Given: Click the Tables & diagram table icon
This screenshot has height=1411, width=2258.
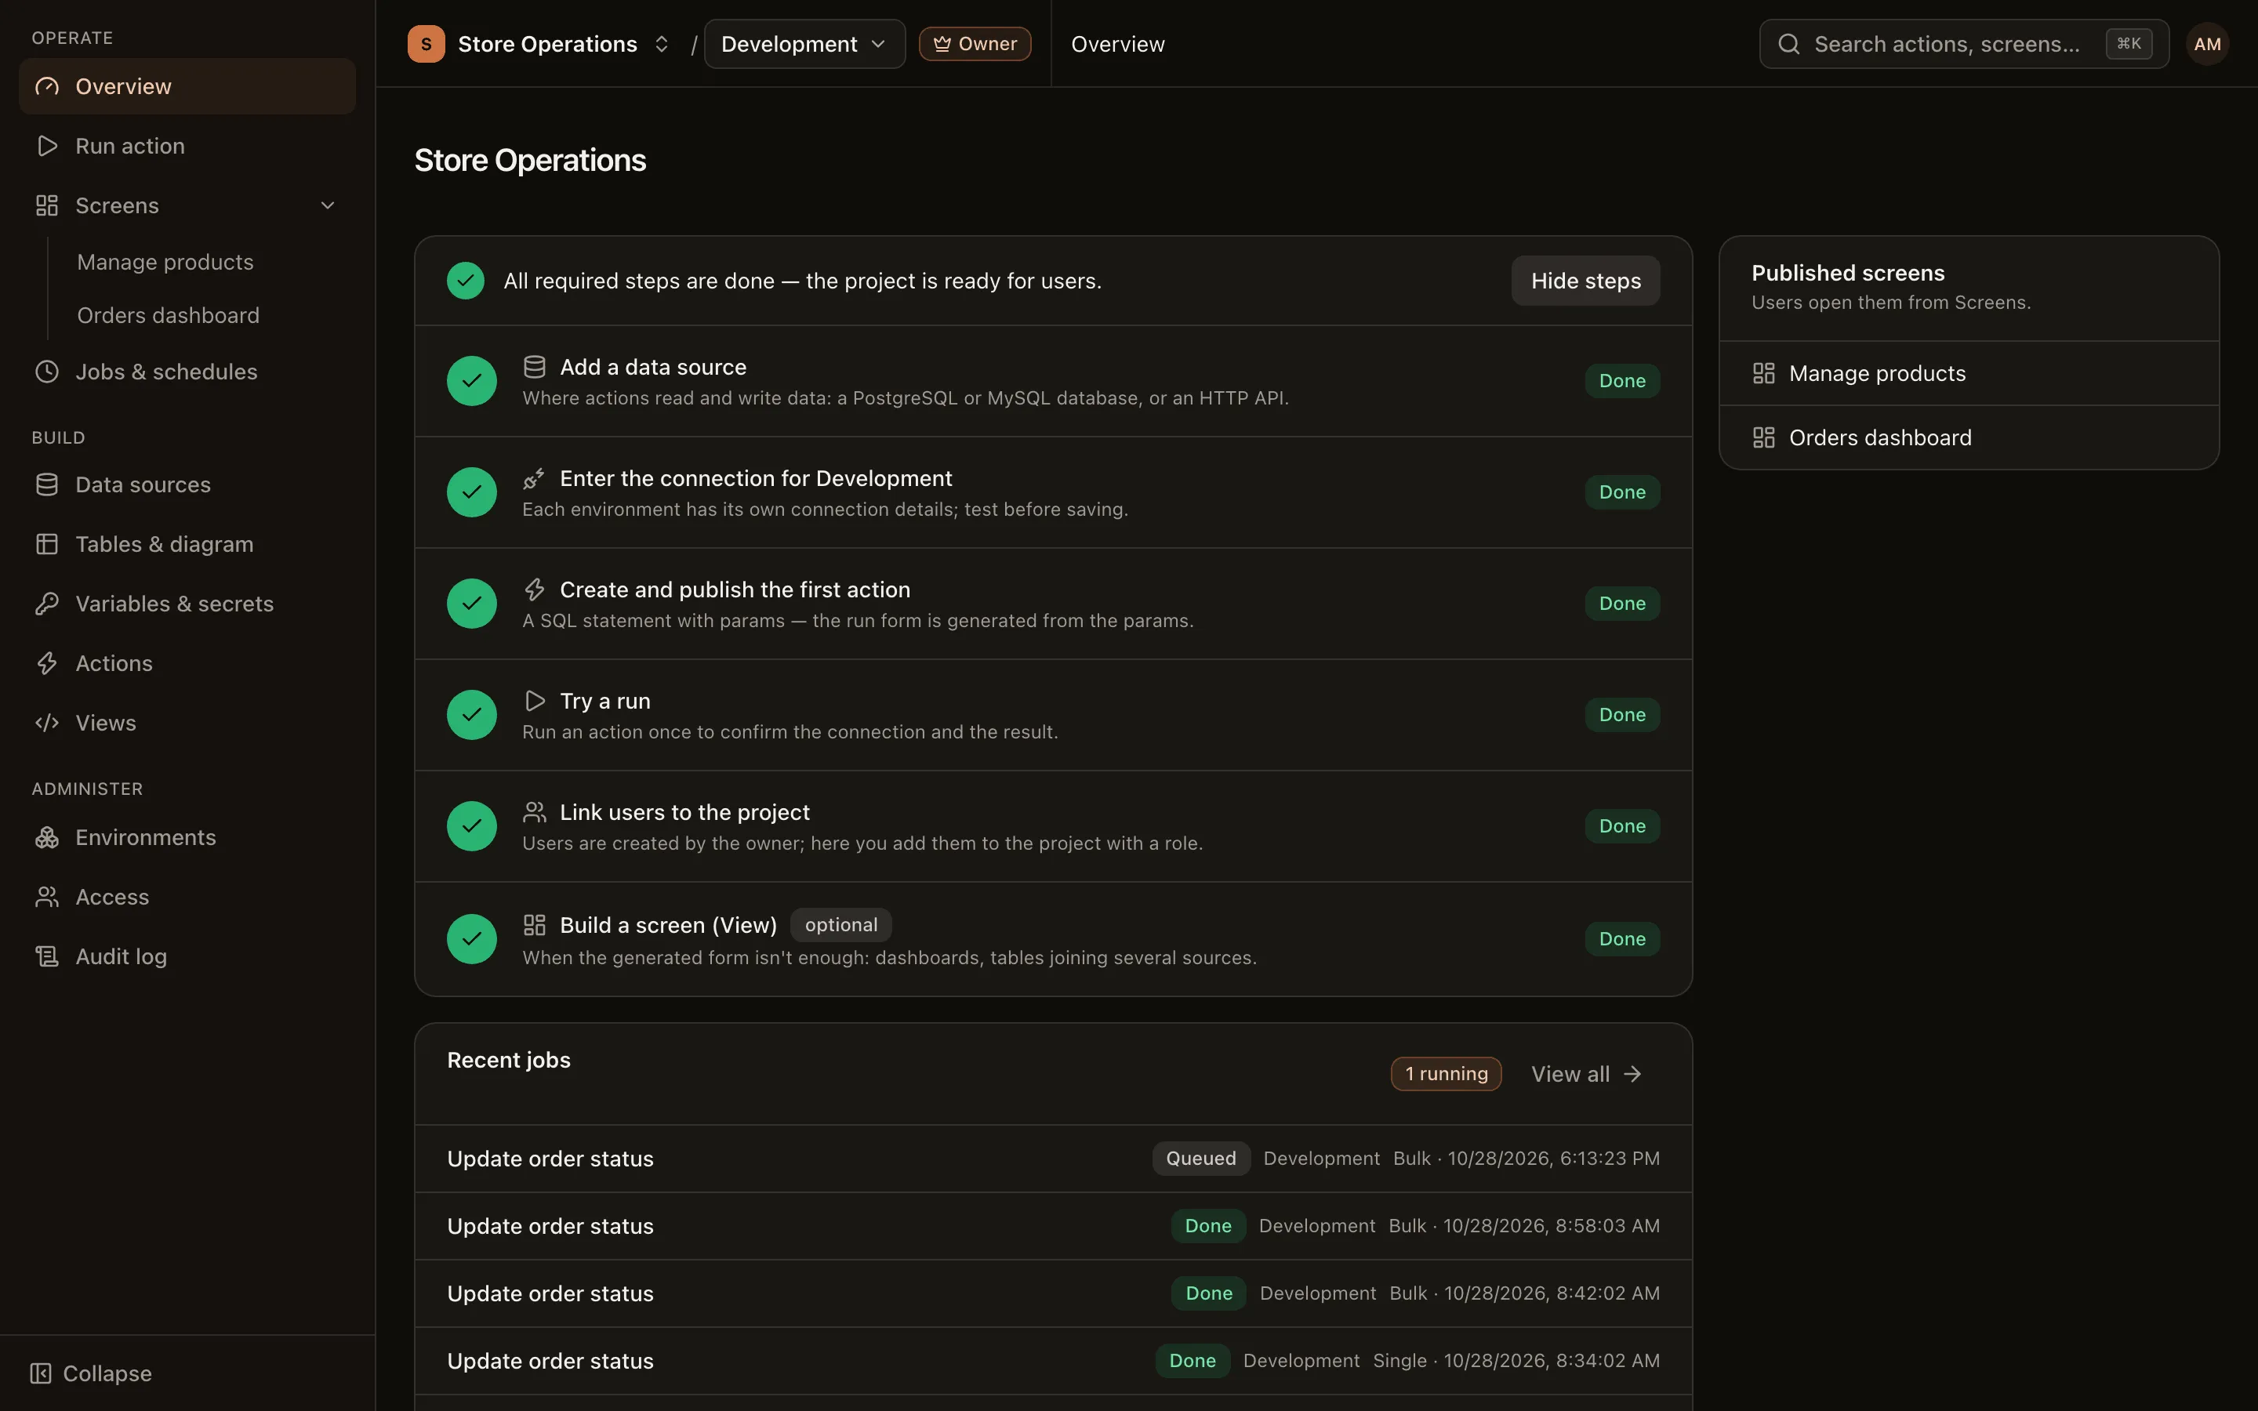Looking at the screenshot, I should click(47, 544).
